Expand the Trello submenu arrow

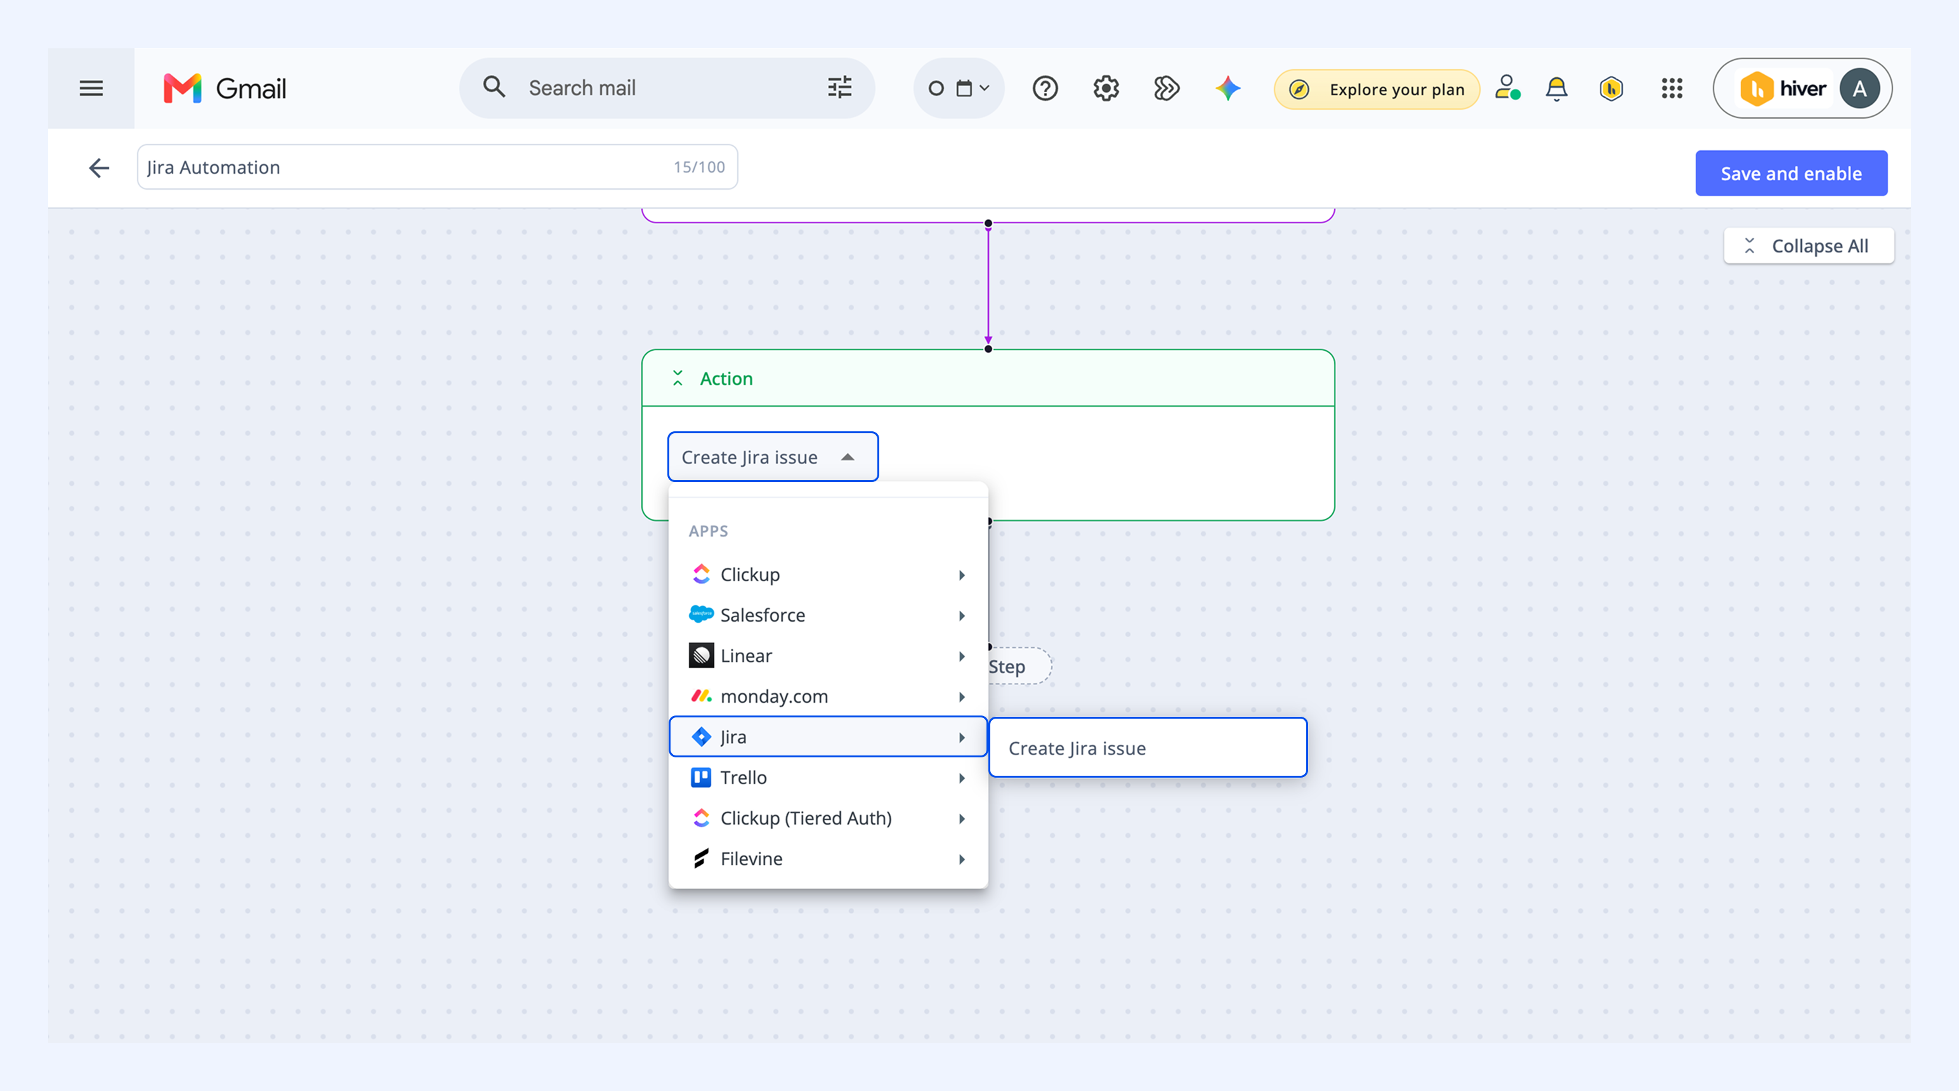(962, 778)
